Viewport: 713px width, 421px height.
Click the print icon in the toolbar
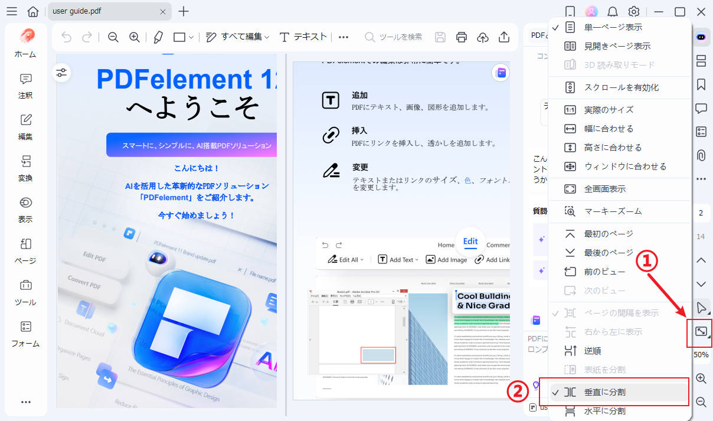pos(461,37)
